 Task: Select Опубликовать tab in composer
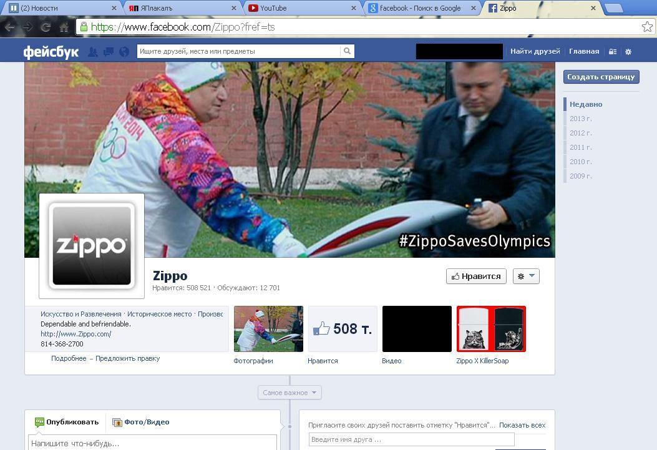pos(67,422)
